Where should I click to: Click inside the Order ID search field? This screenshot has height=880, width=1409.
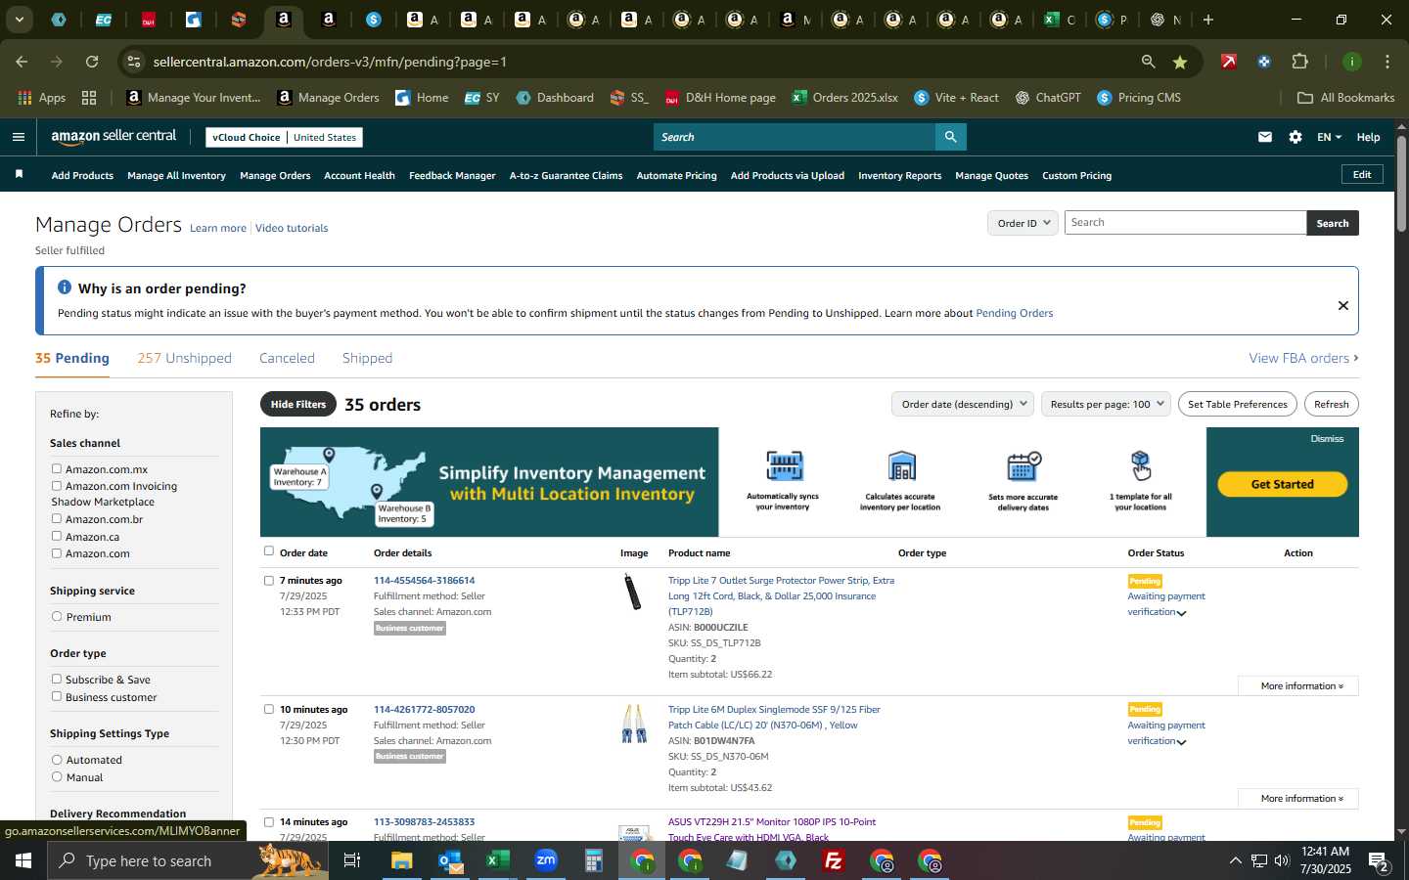tap(1185, 223)
